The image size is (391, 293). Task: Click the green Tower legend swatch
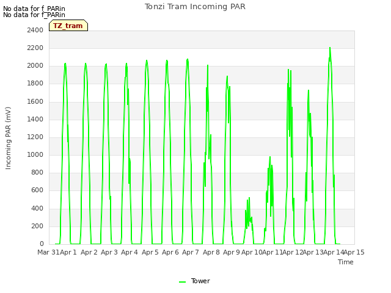coord(182,282)
